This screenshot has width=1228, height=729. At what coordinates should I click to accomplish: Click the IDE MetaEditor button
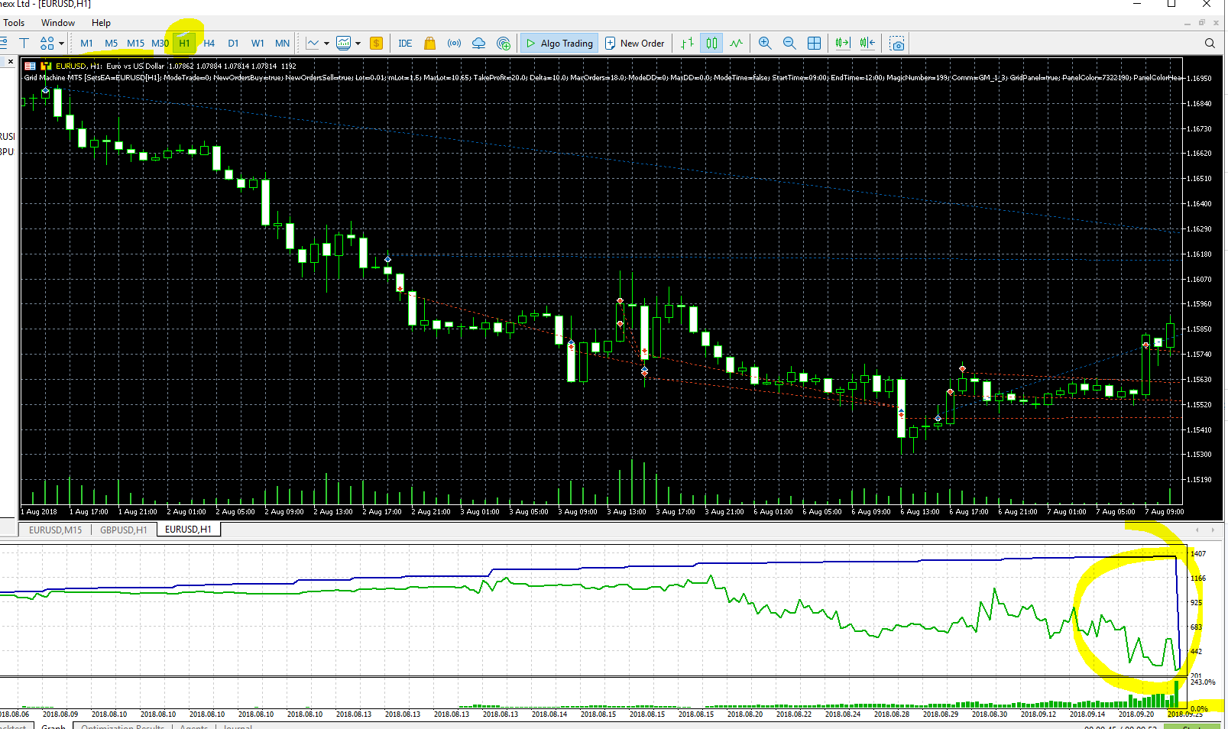[405, 44]
